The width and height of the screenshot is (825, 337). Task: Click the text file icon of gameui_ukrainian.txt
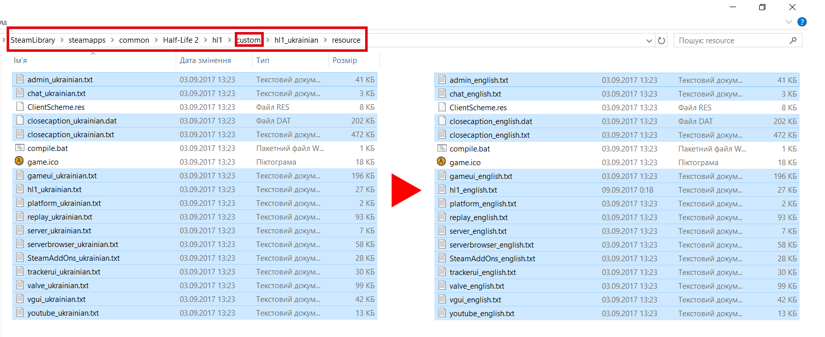tap(20, 175)
